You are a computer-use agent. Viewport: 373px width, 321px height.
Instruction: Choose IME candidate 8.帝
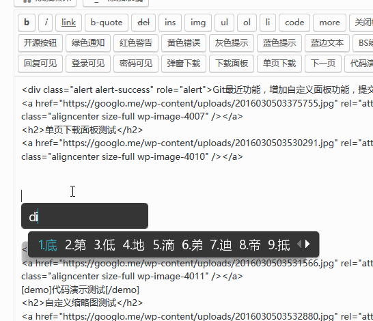click(250, 245)
